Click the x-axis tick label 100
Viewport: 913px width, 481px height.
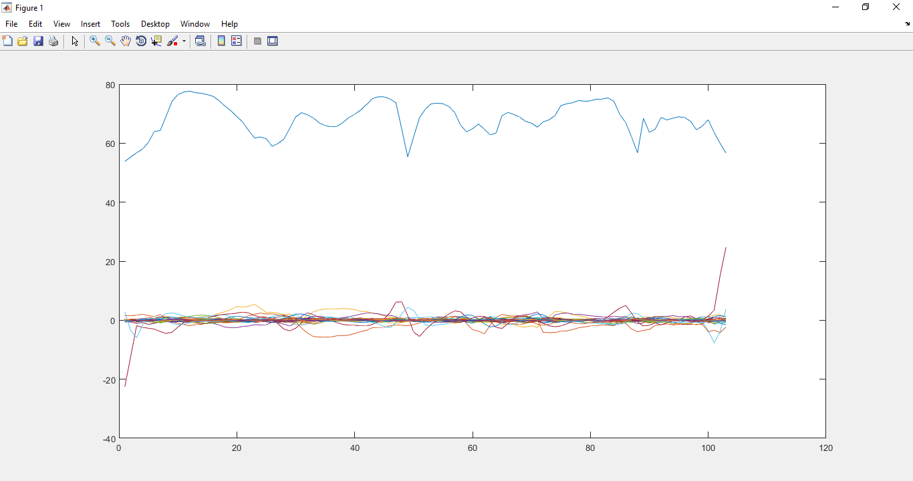pyautogui.click(x=708, y=448)
